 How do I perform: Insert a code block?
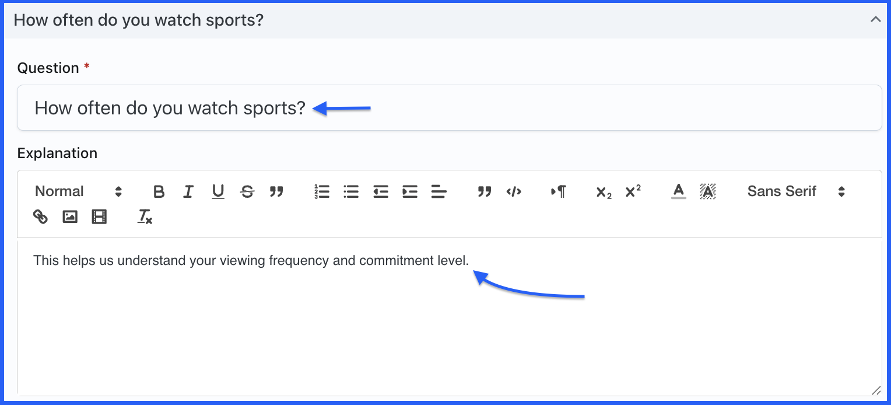click(514, 191)
